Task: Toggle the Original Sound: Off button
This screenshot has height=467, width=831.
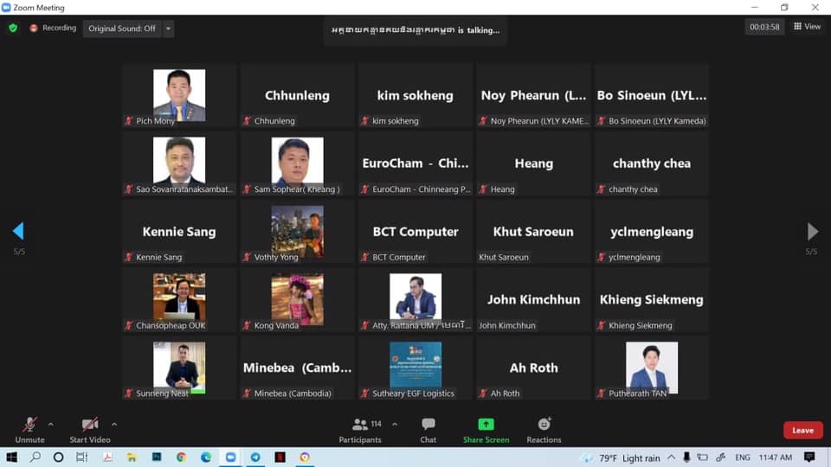Action: 122,29
